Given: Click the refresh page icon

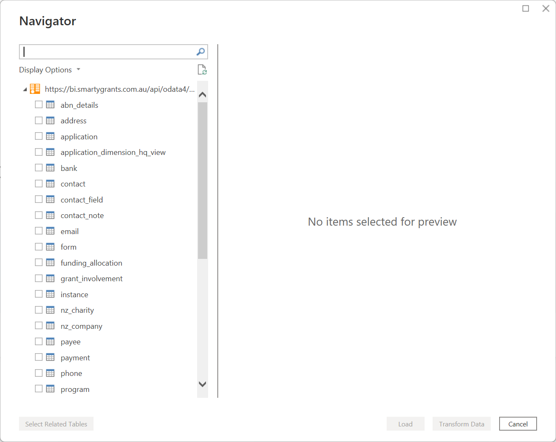Looking at the screenshot, I should (x=202, y=69).
